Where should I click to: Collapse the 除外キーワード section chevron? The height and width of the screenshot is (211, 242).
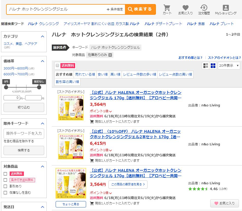click(x=43, y=123)
